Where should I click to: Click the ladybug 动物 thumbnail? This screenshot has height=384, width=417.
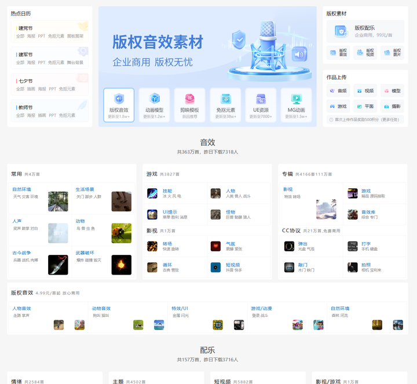click(121, 233)
